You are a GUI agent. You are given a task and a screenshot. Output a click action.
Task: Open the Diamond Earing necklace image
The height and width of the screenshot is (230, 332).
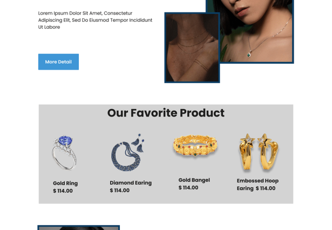click(x=128, y=152)
